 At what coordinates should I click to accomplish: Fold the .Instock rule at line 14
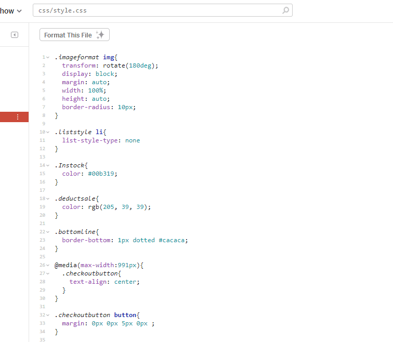click(x=48, y=165)
